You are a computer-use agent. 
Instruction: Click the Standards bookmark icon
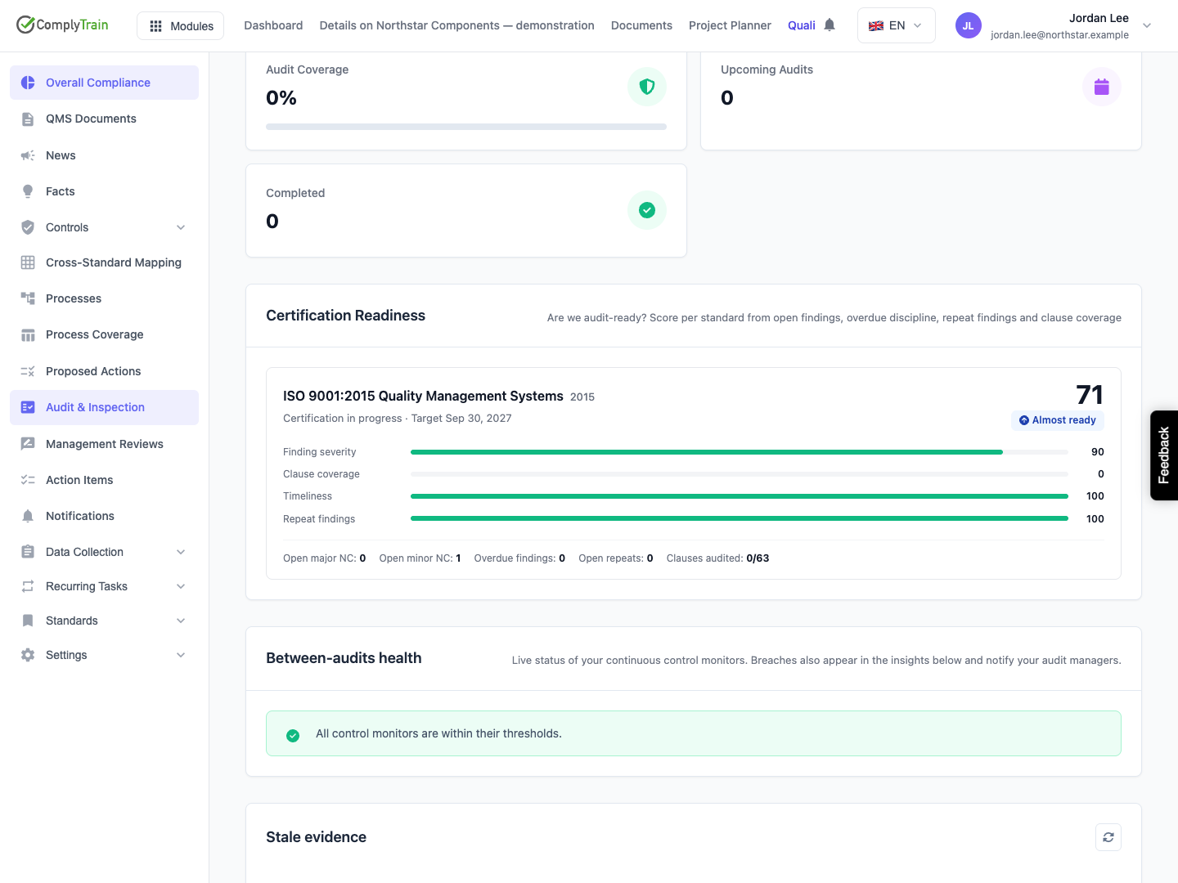pos(28,621)
